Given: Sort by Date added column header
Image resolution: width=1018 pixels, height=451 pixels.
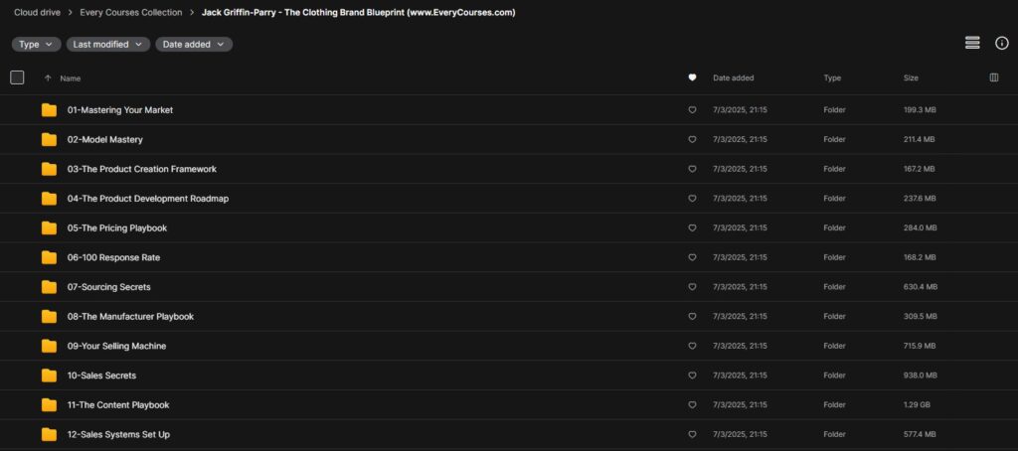Looking at the screenshot, I should [x=734, y=77].
